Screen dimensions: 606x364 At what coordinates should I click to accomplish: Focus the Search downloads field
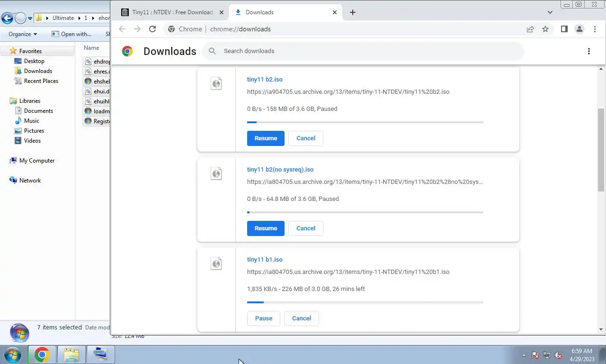(x=363, y=51)
